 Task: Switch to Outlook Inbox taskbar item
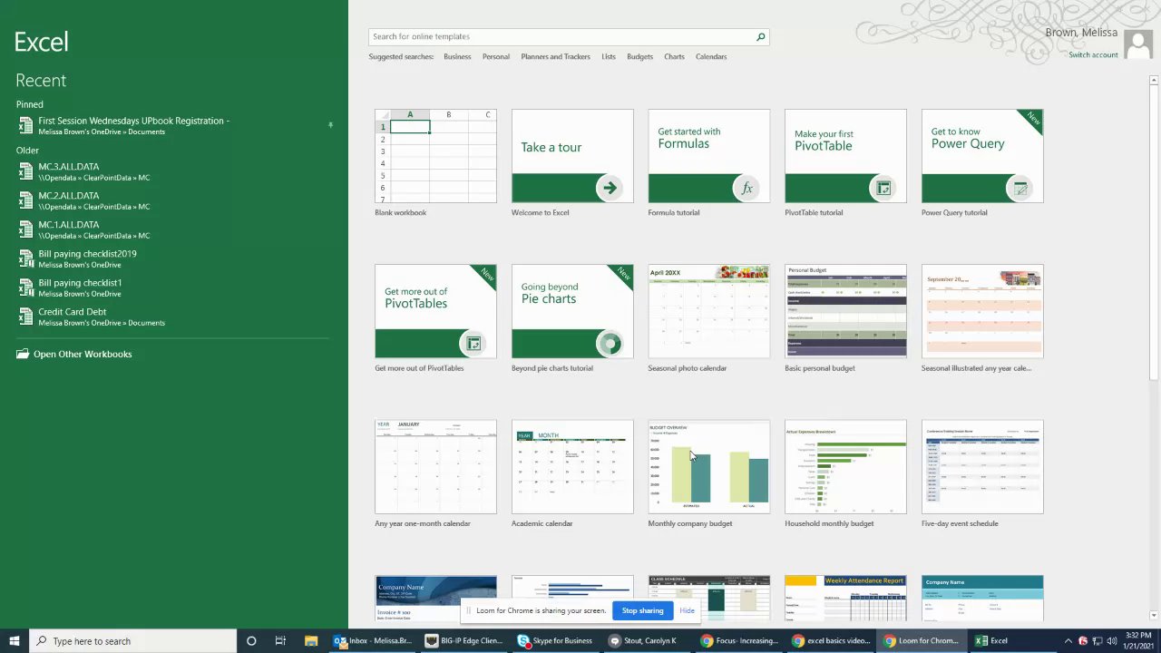tap(374, 641)
